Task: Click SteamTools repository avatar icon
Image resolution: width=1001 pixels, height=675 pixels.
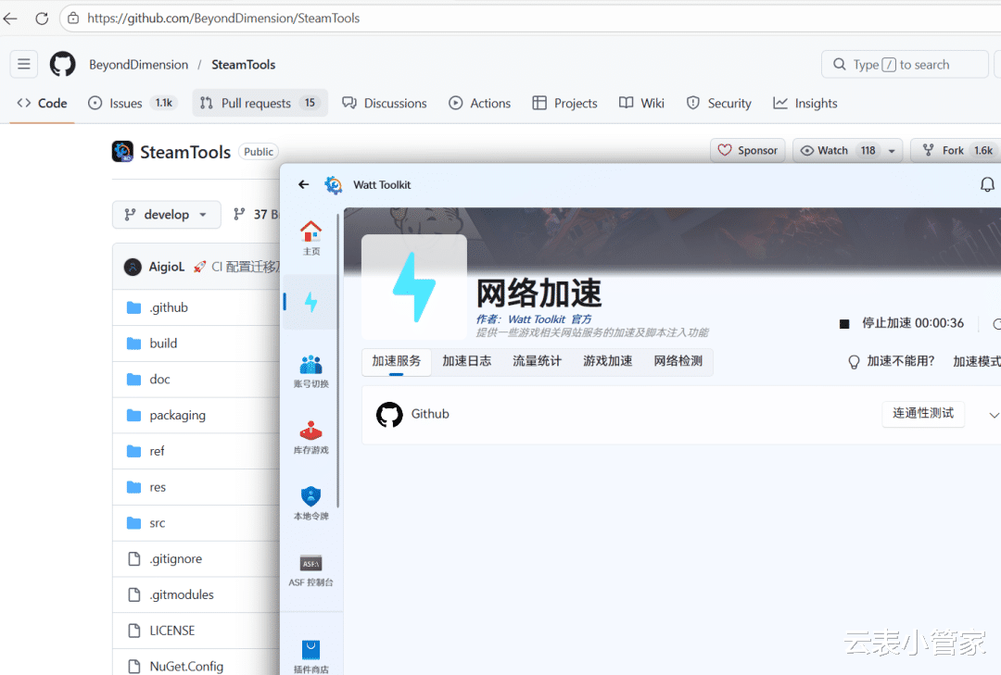Action: [122, 151]
